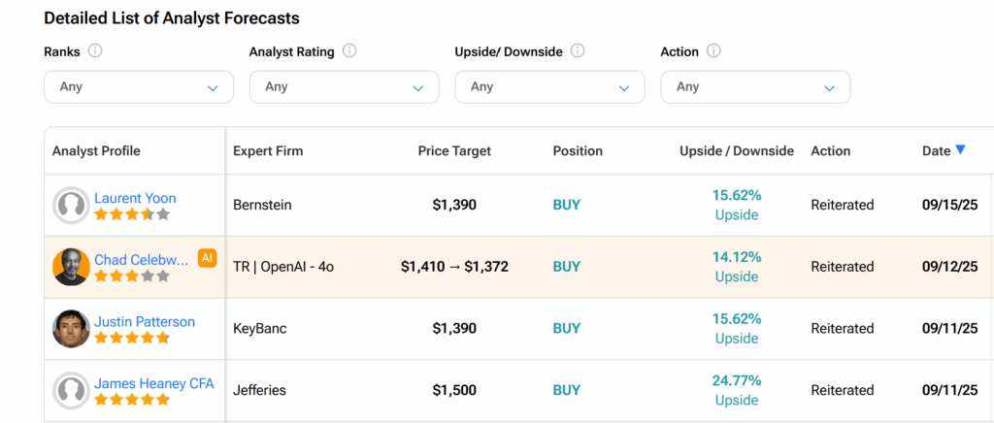Click Justin Patterson's profile photo
Screen dimensions: 994x423
pos(71,329)
